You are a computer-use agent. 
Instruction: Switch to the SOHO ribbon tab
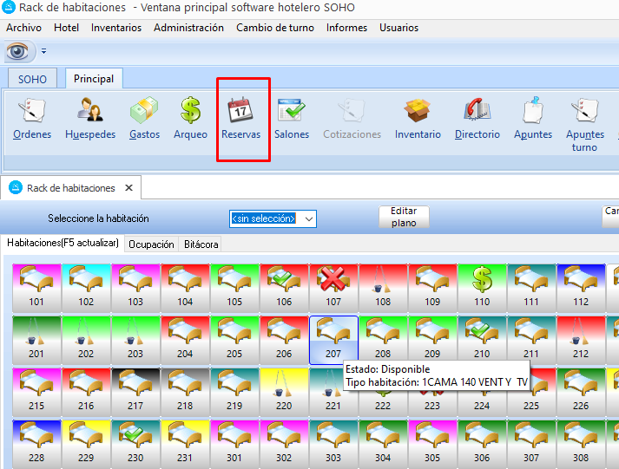32,79
